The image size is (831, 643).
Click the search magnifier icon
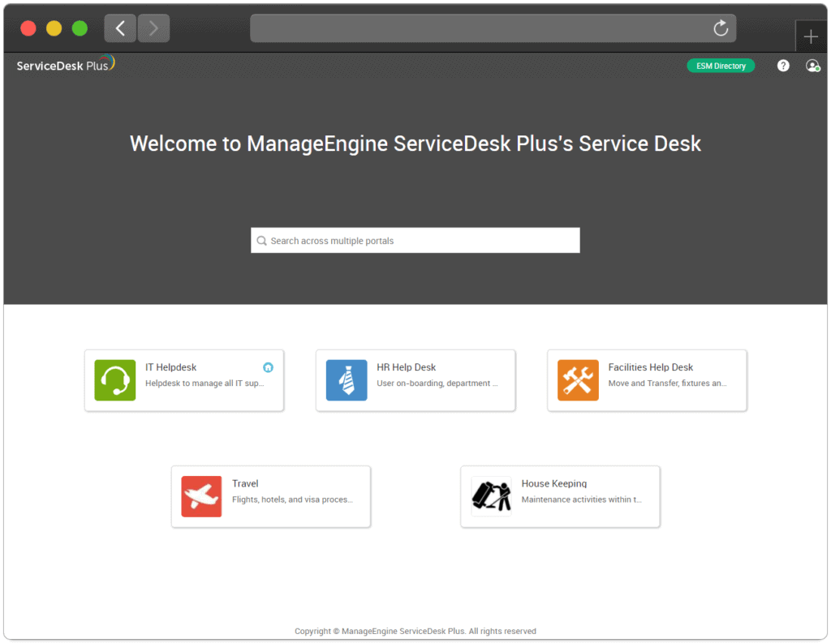tap(262, 241)
